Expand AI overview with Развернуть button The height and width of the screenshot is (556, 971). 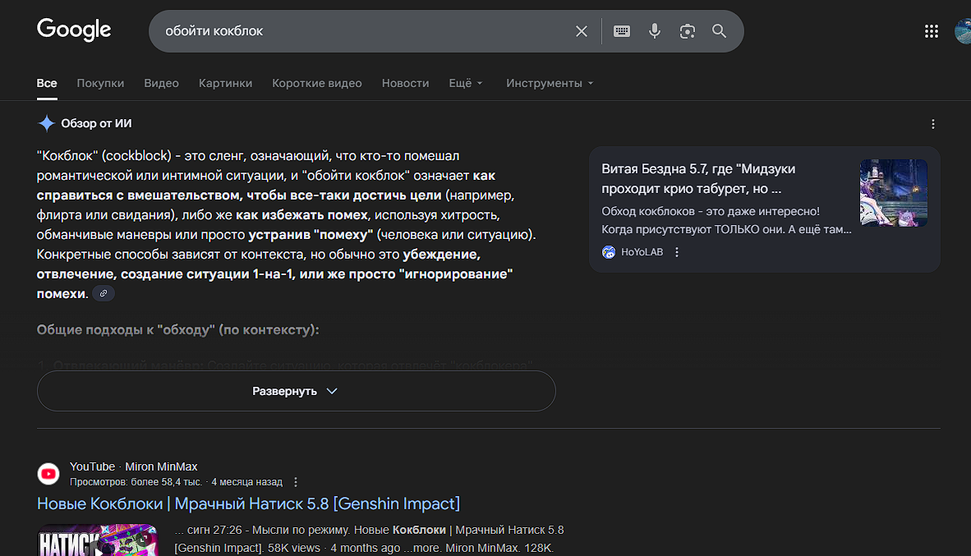[296, 391]
